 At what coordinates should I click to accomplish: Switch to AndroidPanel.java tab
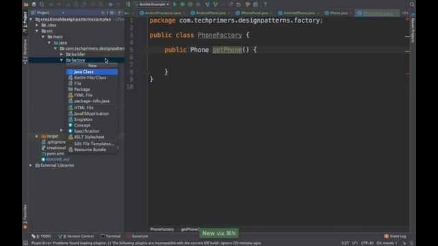[211, 13]
